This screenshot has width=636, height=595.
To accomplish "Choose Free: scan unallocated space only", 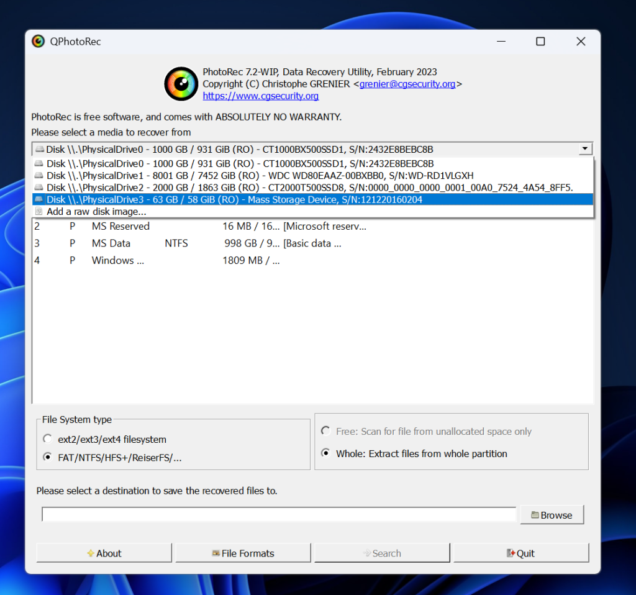I will (x=325, y=431).
